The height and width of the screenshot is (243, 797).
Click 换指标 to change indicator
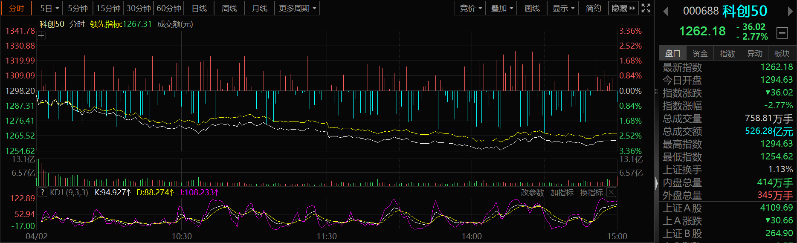tap(591, 193)
